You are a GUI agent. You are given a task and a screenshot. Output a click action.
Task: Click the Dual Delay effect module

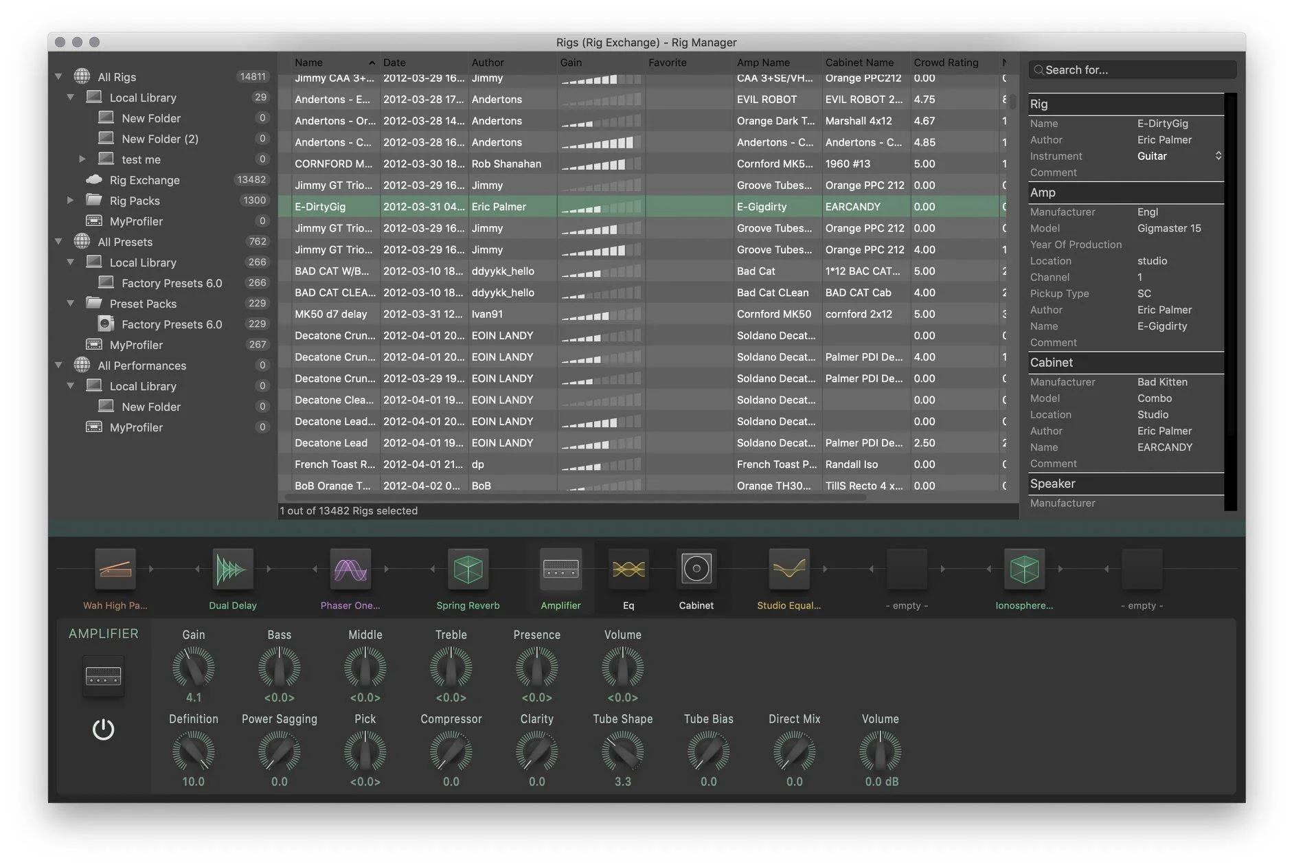pos(232,569)
